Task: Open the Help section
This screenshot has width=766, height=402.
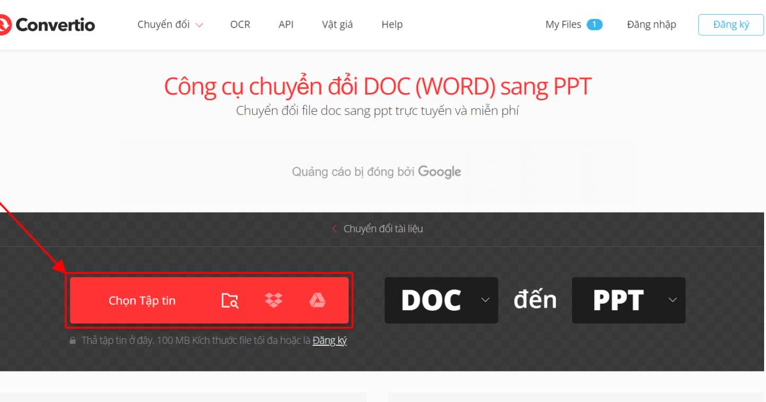Action: pyautogui.click(x=392, y=24)
